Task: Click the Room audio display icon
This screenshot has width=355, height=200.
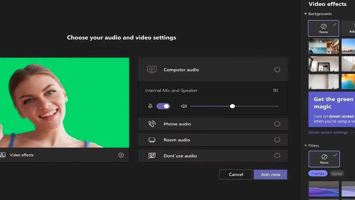Action: click(x=152, y=140)
